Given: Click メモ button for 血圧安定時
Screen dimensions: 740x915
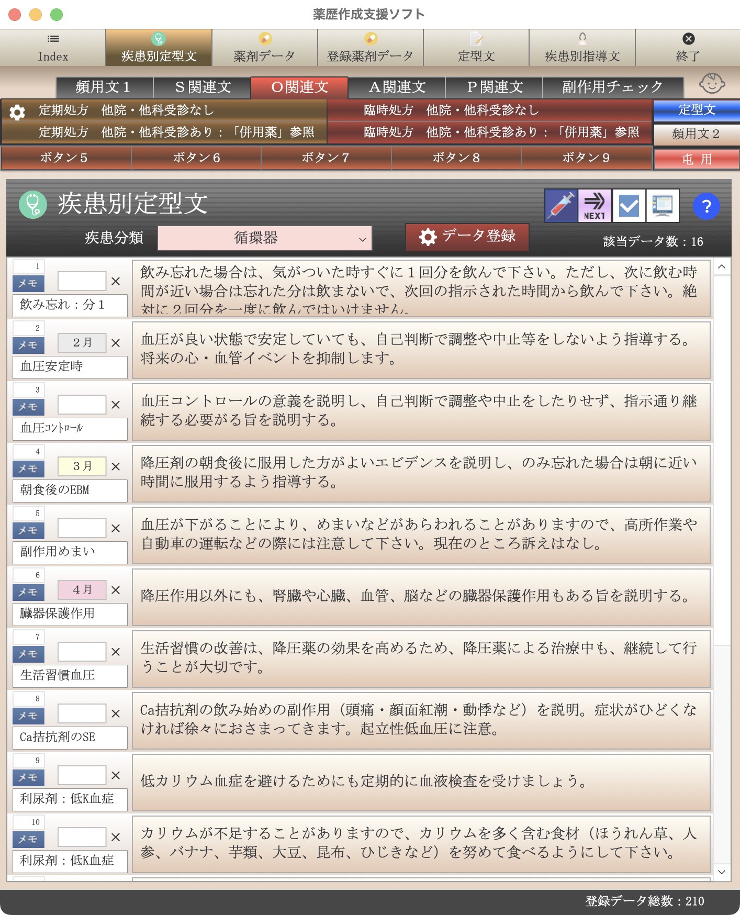Looking at the screenshot, I should pyautogui.click(x=28, y=345).
